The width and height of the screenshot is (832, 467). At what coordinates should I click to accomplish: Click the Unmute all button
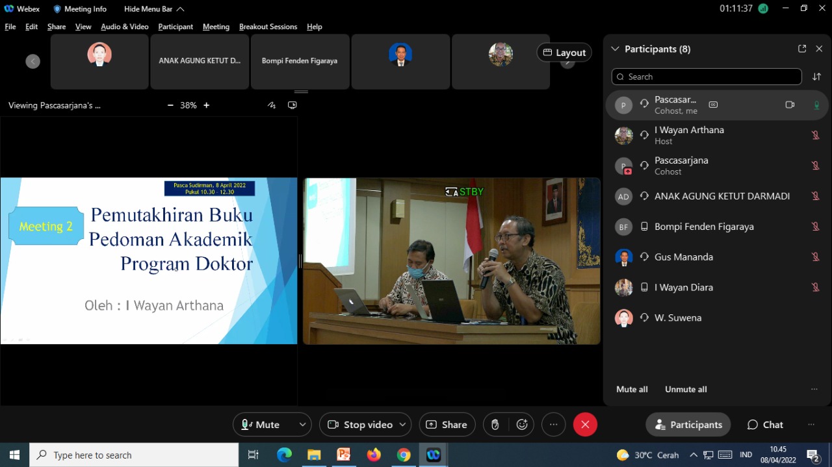click(x=685, y=389)
